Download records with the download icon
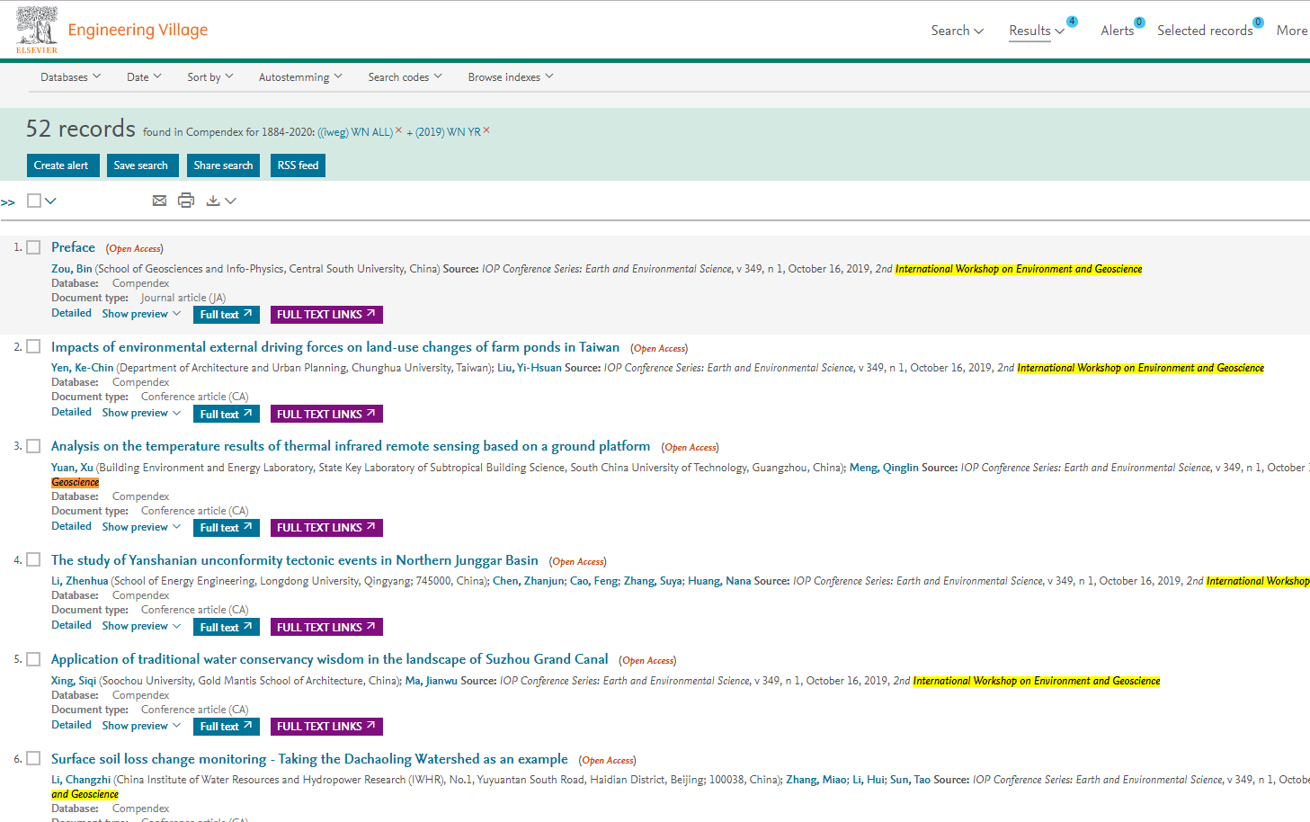This screenshot has width=1310, height=822. [213, 201]
